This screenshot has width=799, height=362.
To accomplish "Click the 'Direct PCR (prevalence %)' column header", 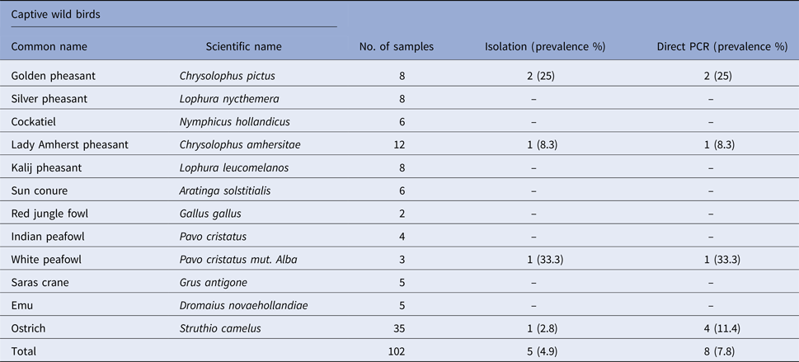I will click(723, 47).
